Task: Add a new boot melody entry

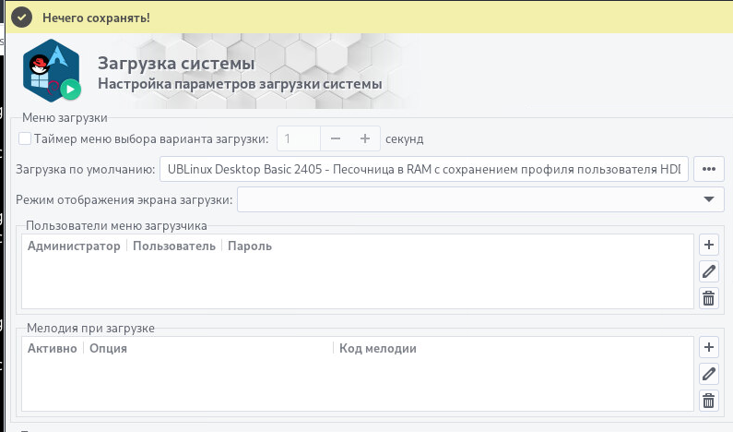Action: click(708, 347)
